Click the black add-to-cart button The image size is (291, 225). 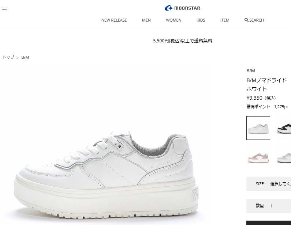[269, 223]
